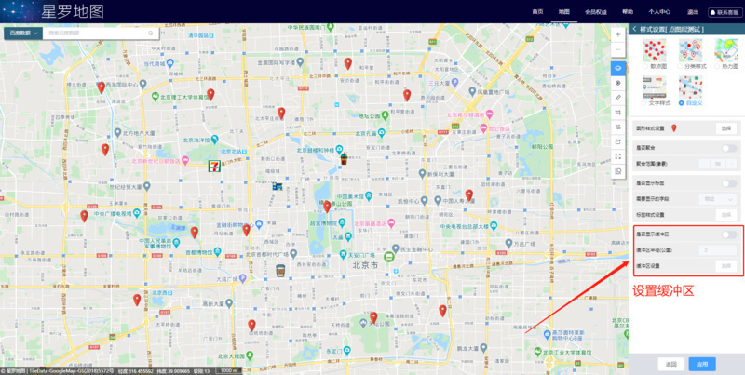
Task: Click the red pin near 中央广播电视塔
Action: [x=84, y=217]
